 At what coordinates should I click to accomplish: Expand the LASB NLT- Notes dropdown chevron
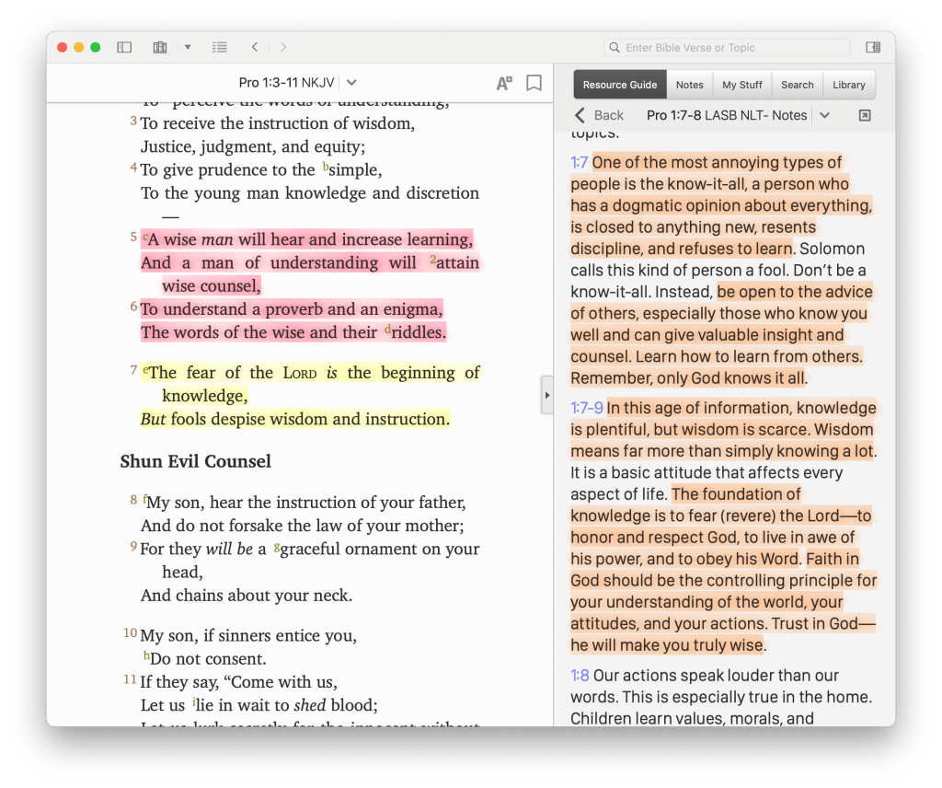[x=824, y=115]
